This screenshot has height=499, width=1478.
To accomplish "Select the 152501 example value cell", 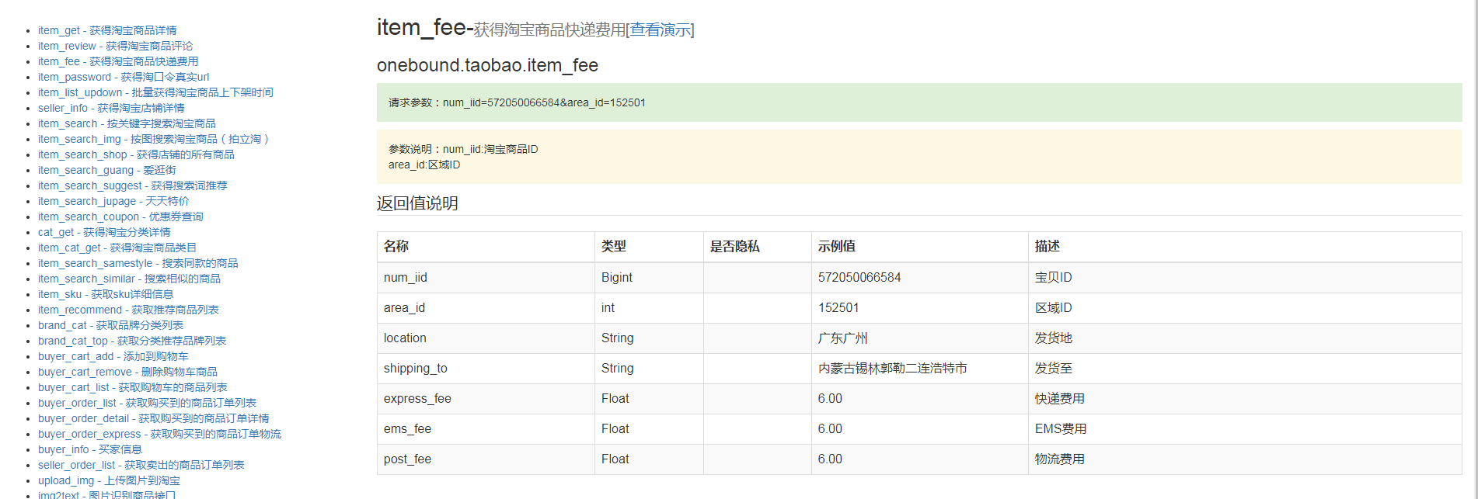I will pyautogui.click(x=920, y=307).
